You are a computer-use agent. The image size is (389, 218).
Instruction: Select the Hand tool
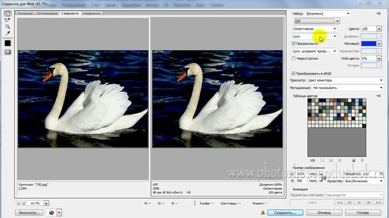point(8,13)
